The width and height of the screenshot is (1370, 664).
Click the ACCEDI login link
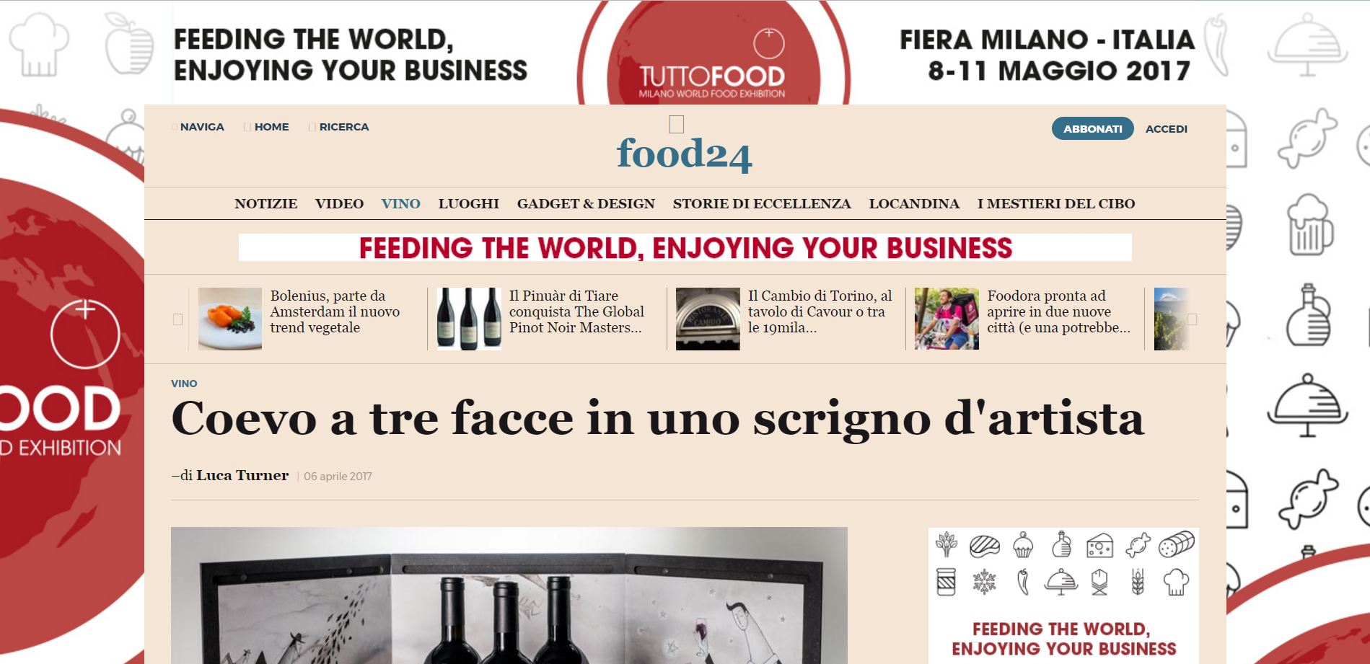click(1167, 129)
